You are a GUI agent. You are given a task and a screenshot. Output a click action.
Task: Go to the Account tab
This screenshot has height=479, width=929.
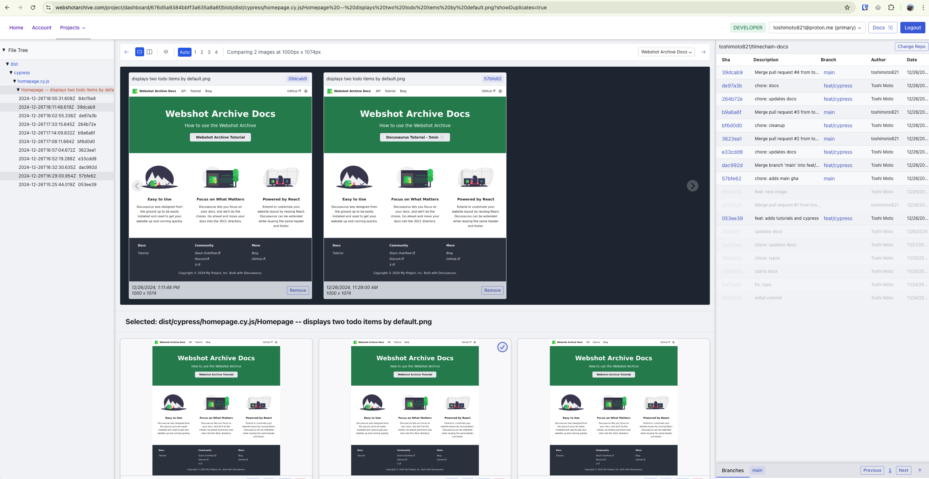click(x=42, y=28)
